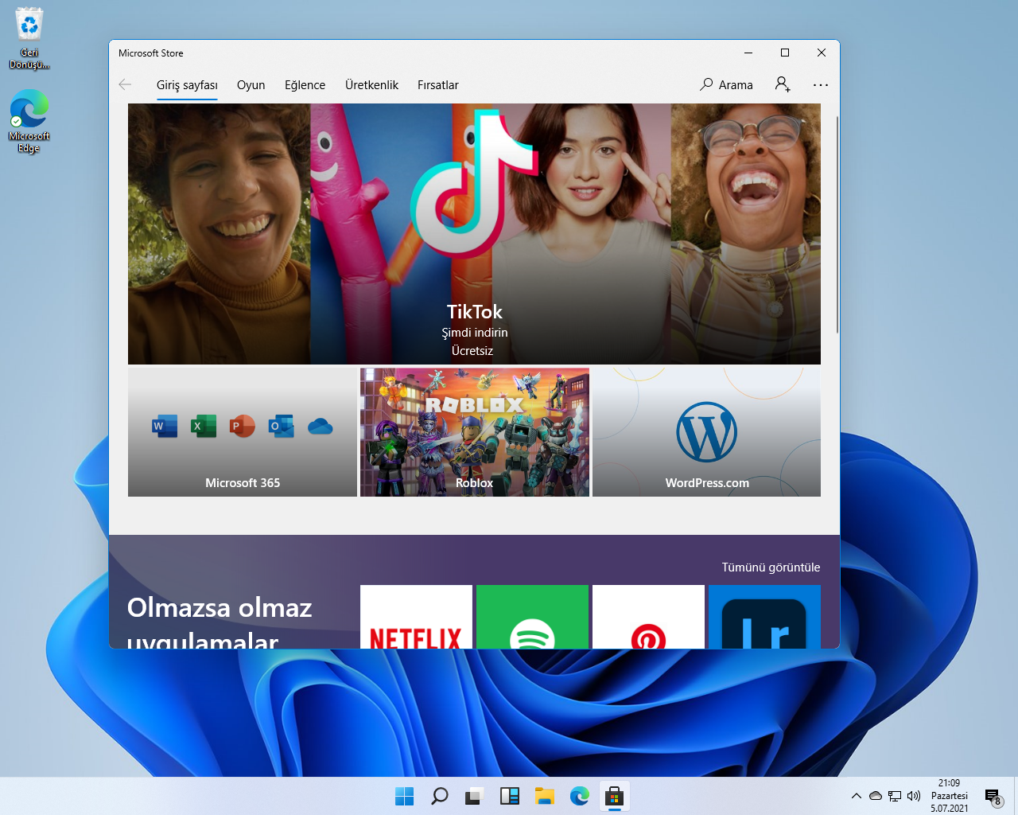Image resolution: width=1018 pixels, height=815 pixels.
Task: Open the network tray icon
Action: 895,796
